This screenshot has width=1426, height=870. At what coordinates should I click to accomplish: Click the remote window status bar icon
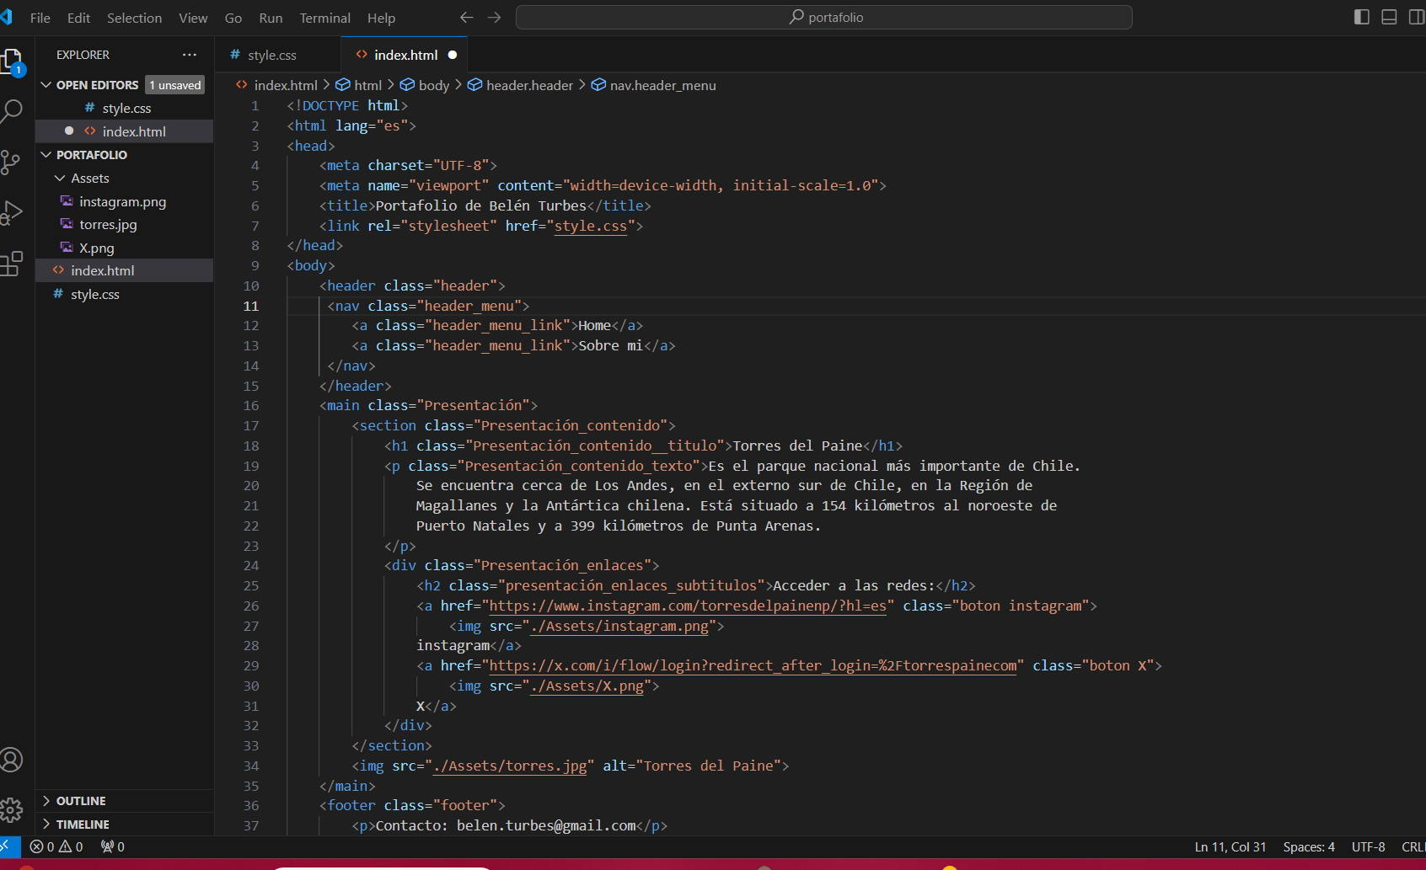click(8, 846)
